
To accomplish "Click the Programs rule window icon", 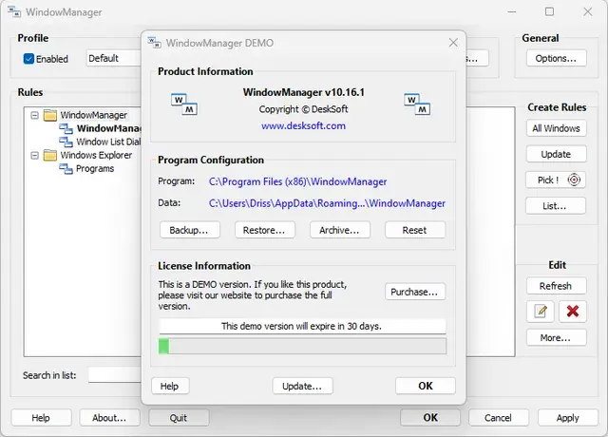I will 66,168.
